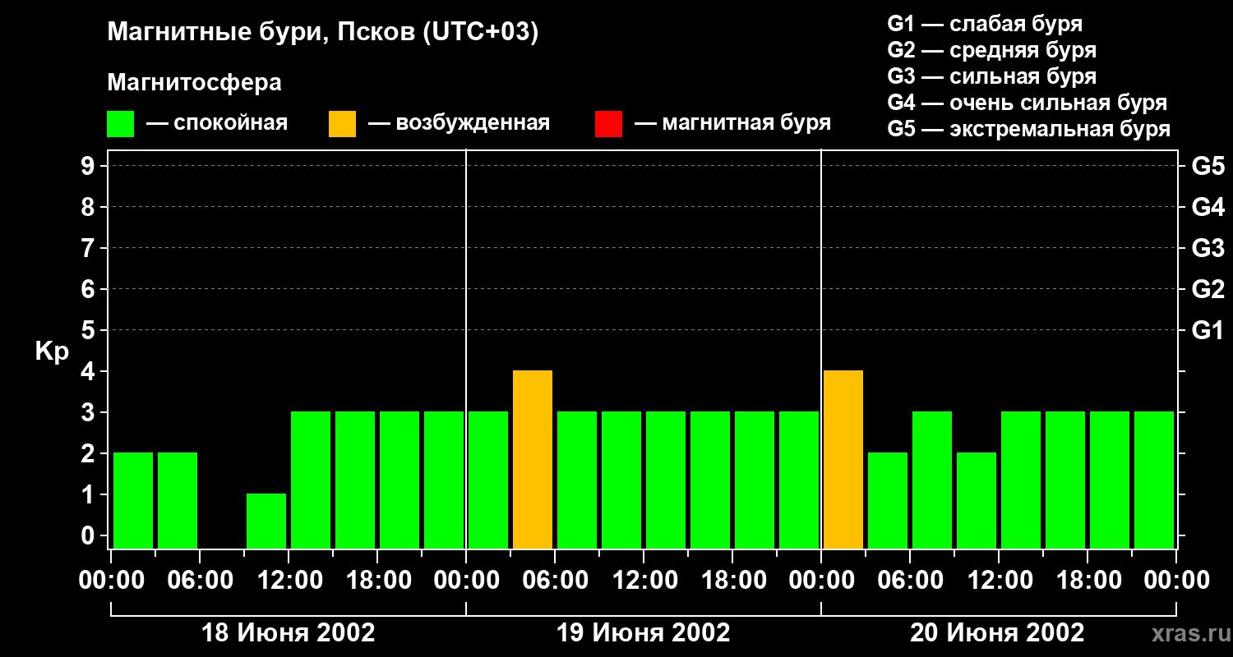Viewport: 1233px width, 657px height.
Task: Click the orange Kp 4 bar on 20 June
Action: click(843, 460)
